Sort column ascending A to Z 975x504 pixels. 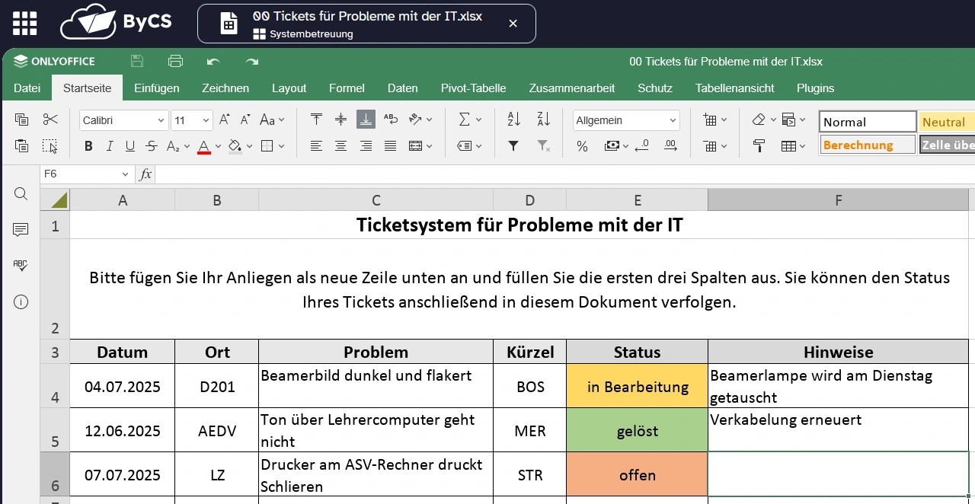pyautogui.click(x=513, y=120)
